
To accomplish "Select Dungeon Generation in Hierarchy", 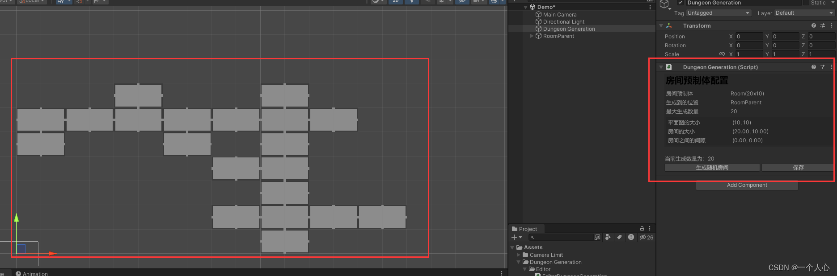I will 569,29.
